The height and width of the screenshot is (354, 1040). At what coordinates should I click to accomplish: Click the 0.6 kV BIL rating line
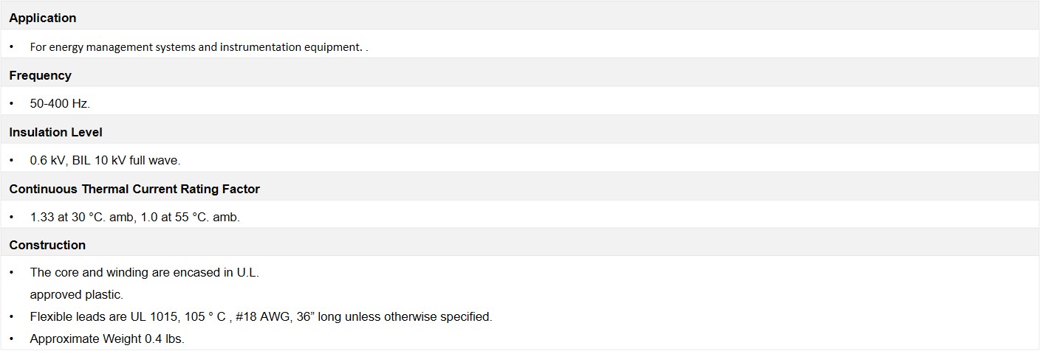(x=105, y=160)
